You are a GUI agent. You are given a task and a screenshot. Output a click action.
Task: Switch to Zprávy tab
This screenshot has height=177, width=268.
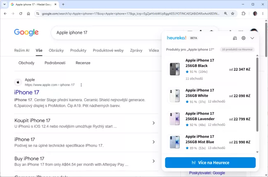136,50
